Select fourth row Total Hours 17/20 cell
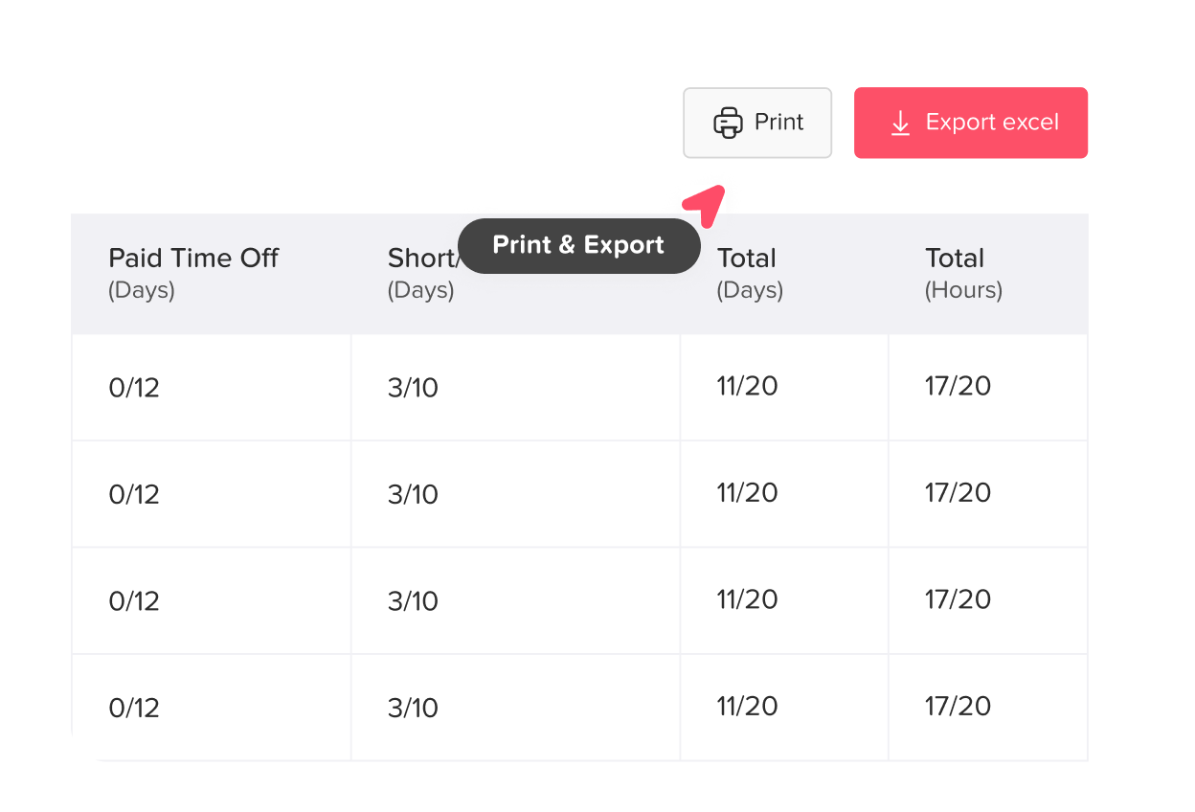This screenshot has height=812, width=1195. (x=958, y=706)
